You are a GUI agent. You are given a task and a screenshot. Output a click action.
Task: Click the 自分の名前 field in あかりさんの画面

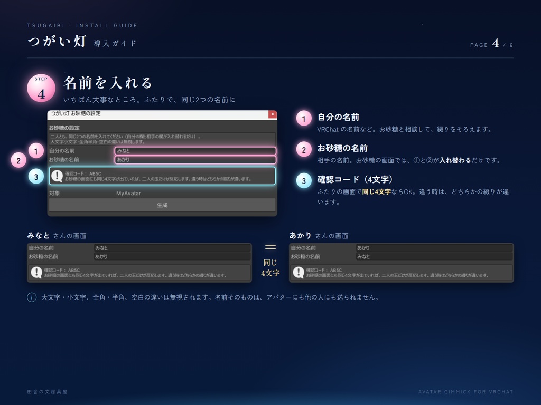[x=434, y=248]
